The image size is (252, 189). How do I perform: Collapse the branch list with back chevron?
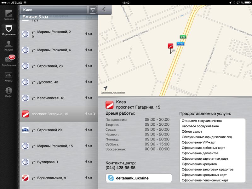[104, 10]
